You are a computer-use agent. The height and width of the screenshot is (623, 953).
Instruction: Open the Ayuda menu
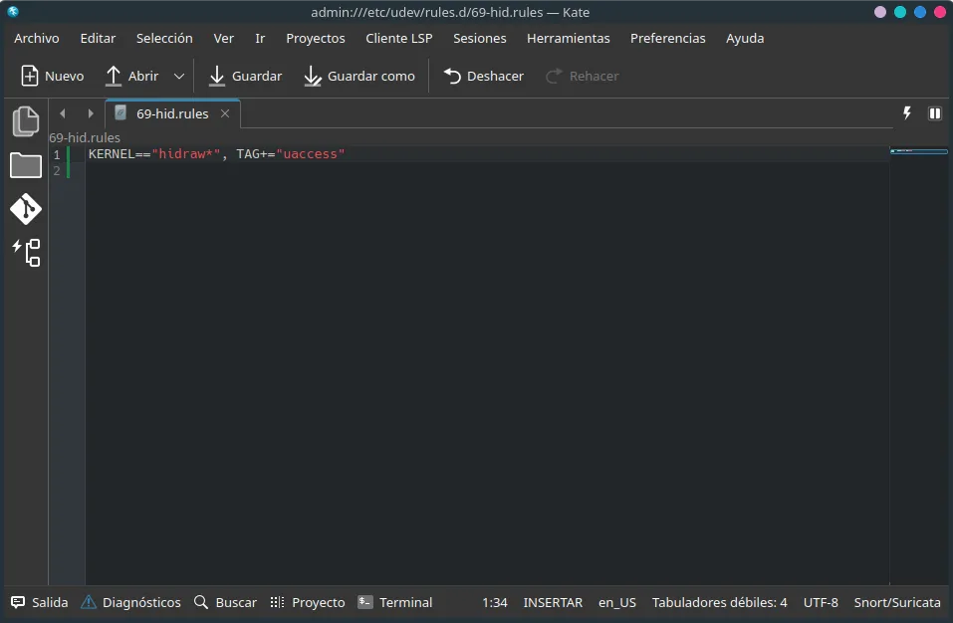(x=745, y=38)
